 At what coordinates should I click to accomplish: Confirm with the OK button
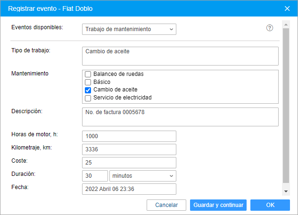point(270,205)
